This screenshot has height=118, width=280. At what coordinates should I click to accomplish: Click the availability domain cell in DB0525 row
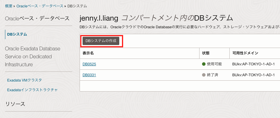tap(254, 64)
